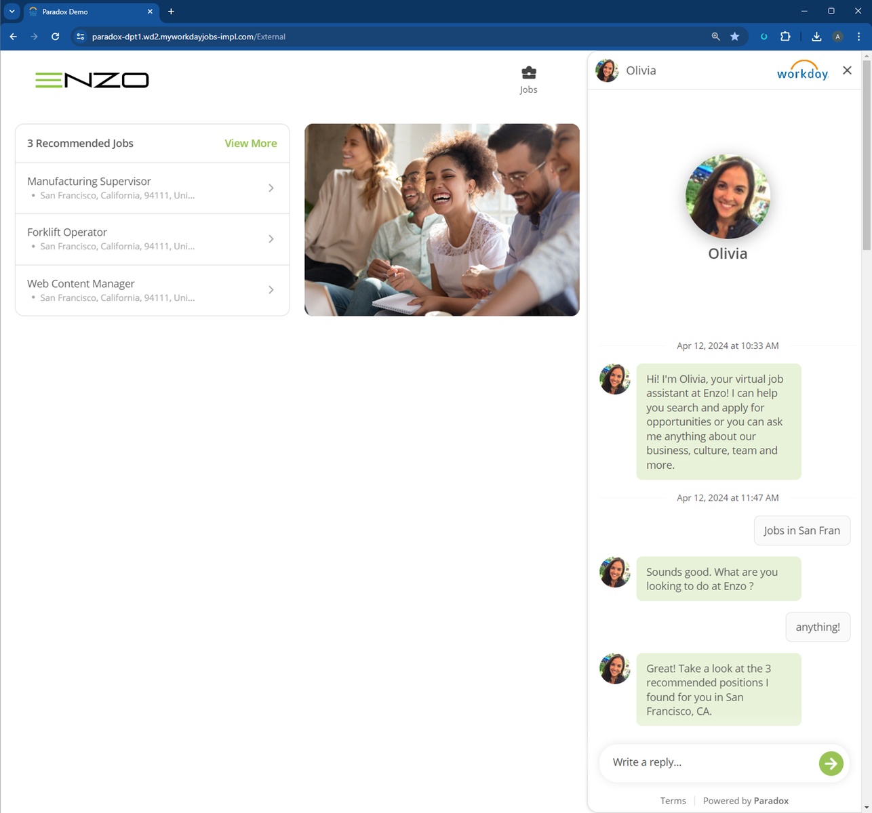Send the reply using the green arrow icon
Viewport: 872px width, 813px height.
point(831,764)
